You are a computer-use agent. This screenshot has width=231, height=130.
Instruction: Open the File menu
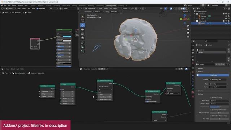point(5,5)
